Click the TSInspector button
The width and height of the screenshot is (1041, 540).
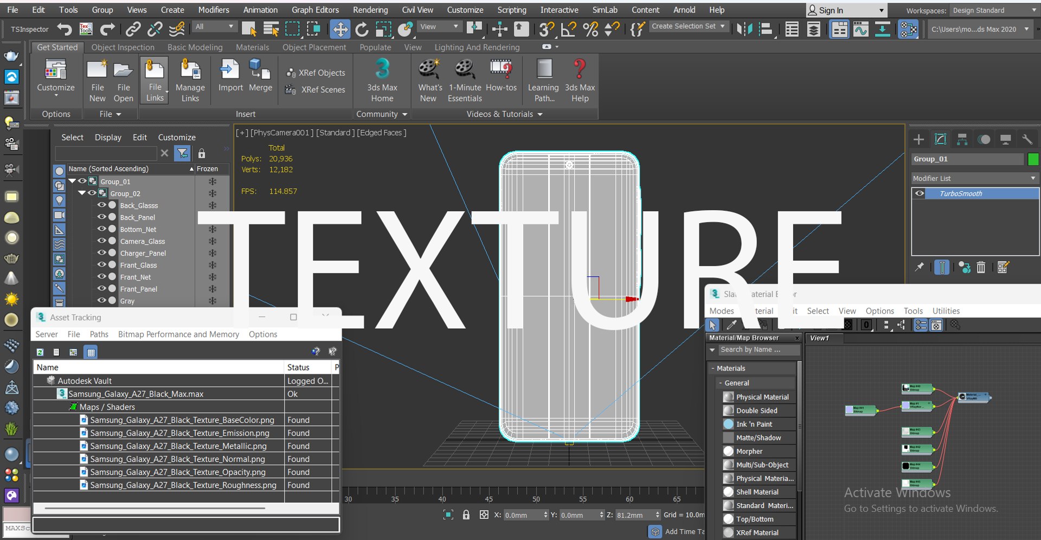click(29, 29)
